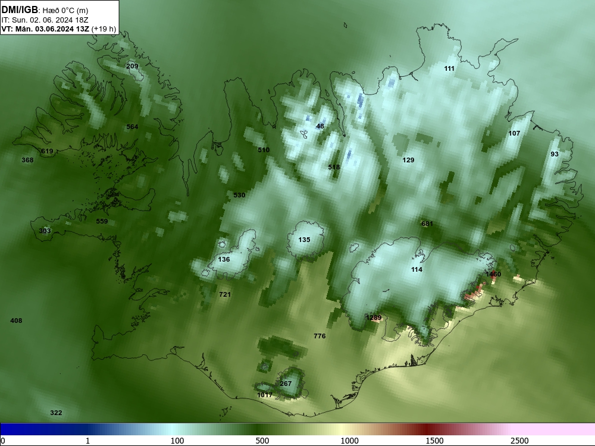Select the offshore value 322

click(x=56, y=413)
